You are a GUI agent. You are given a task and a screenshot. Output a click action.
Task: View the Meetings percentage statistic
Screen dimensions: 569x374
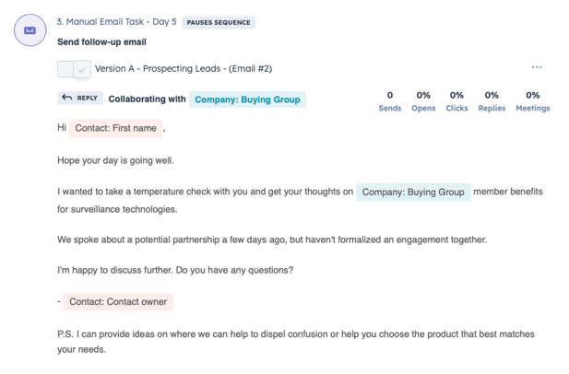pos(532,101)
